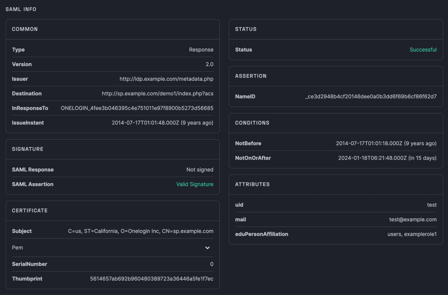This screenshot has width=448, height=295.
Task: Select the NameID hash value
Action: (x=371, y=97)
